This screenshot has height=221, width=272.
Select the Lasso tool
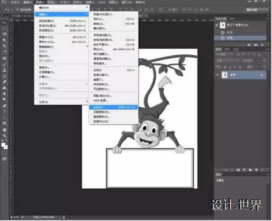[x=4, y=34]
